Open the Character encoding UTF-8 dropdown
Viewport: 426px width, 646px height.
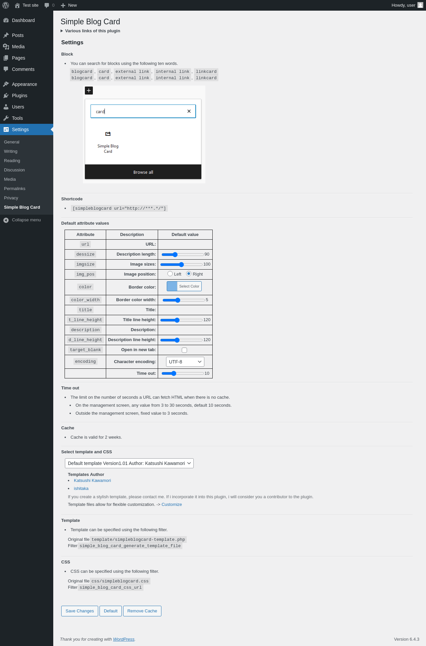tap(185, 362)
